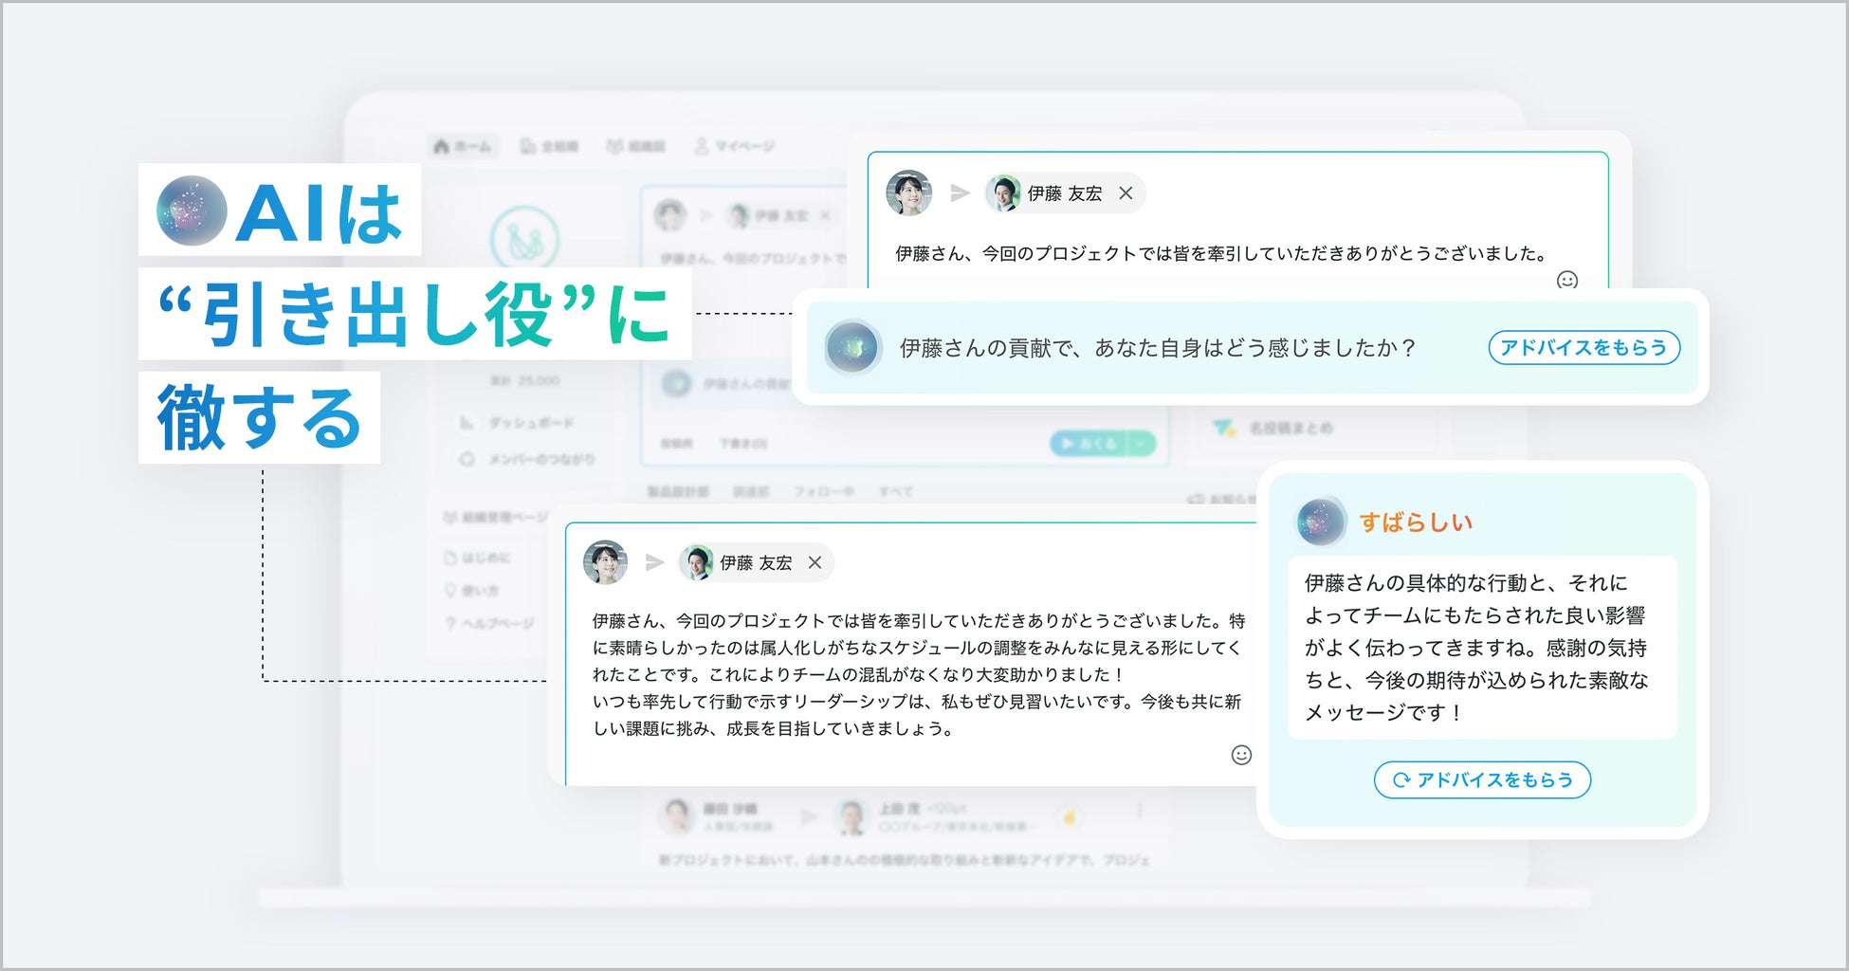The height and width of the screenshot is (971, 1849).
Task: Click the 組織図 org-chart icon
Action: (615, 145)
